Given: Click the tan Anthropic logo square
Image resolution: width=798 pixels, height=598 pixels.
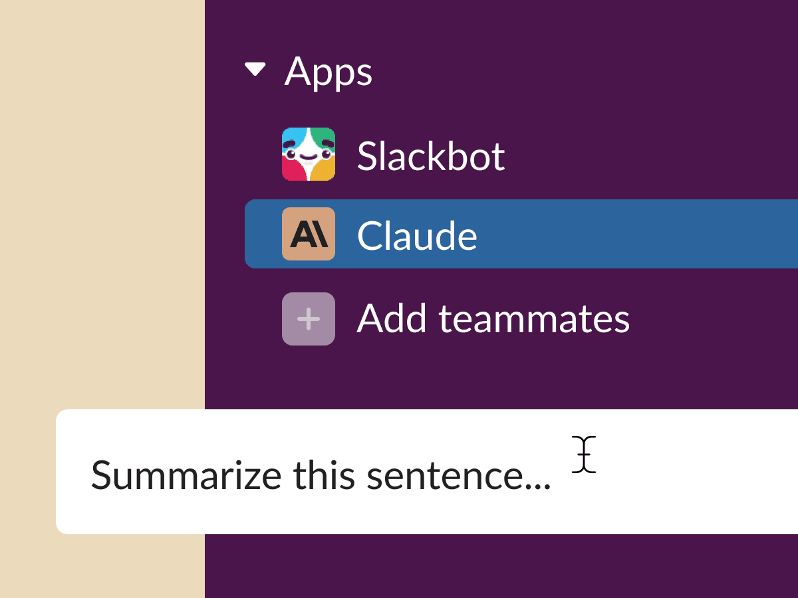Looking at the screenshot, I should tap(309, 234).
